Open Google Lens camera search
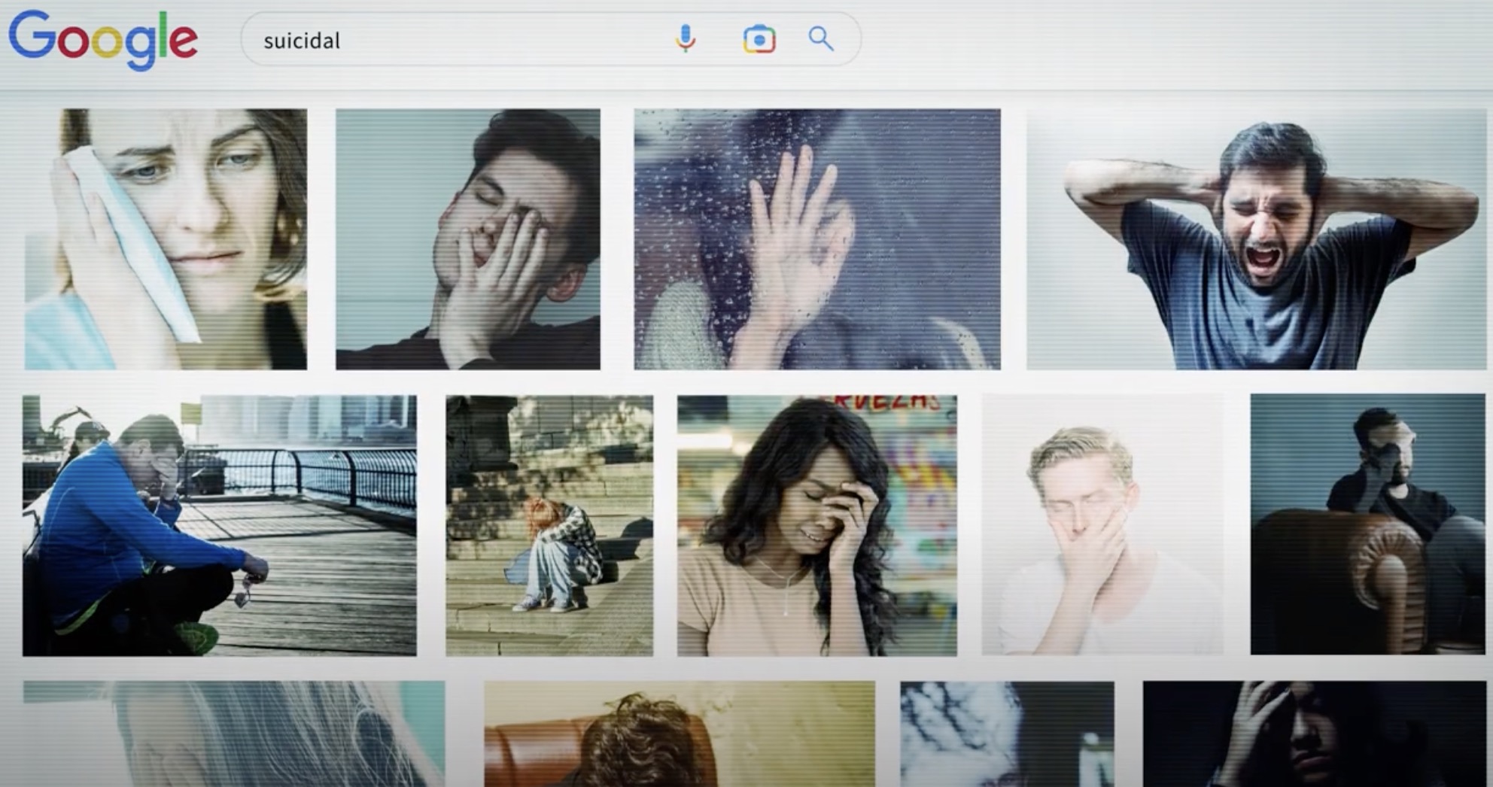The image size is (1493, 787). pos(759,39)
